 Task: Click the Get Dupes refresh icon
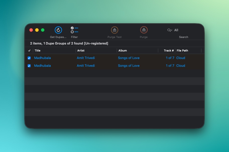pyautogui.click(x=58, y=30)
